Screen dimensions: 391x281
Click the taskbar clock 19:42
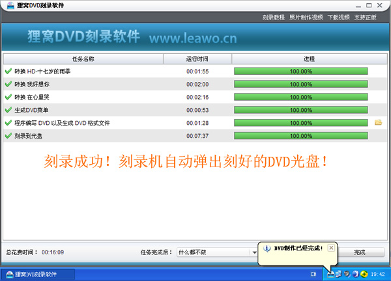pyautogui.click(x=378, y=274)
